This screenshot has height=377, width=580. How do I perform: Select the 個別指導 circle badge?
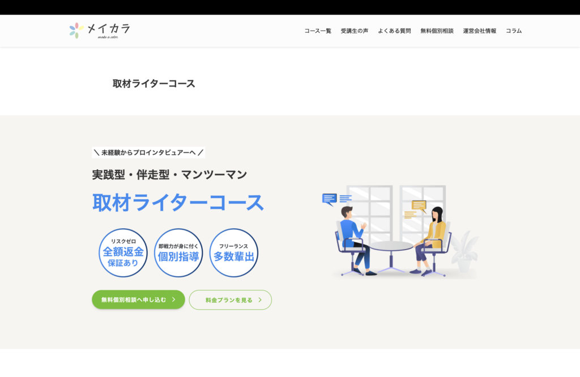(178, 252)
